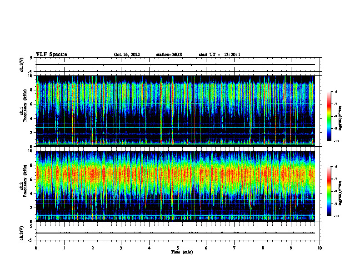Click the '-6' label on ch.1 colorbar

(335, 91)
